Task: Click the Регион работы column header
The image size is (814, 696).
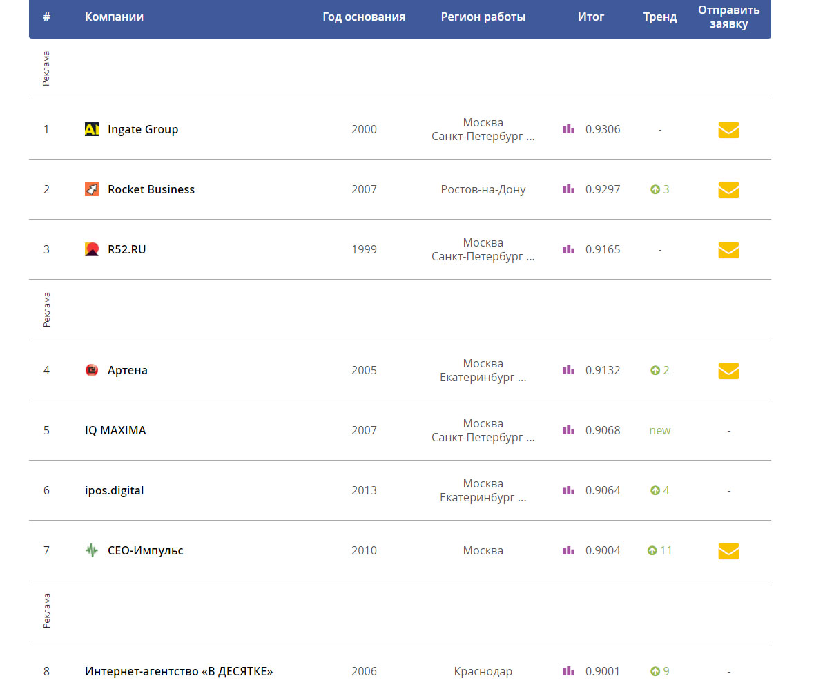Action: click(x=483, y=17)
